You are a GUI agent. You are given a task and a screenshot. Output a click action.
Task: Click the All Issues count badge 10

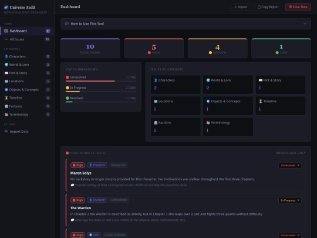[x=48, y=39]
